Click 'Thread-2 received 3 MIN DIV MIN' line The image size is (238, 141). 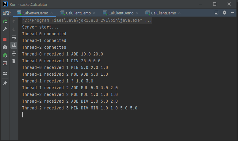coord(80,108)
